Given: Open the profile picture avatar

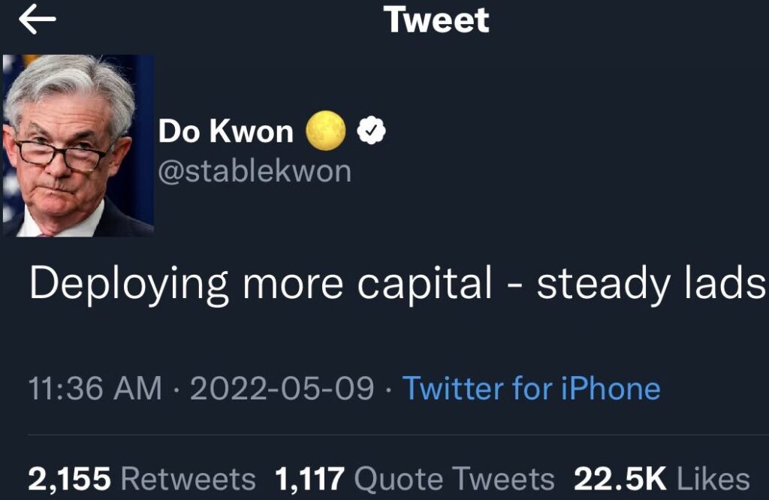Looking at the screenshot, I should click(x=78, y=145).
